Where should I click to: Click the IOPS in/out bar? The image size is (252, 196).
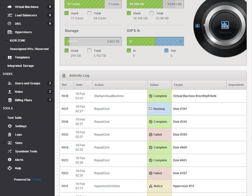(x=155, y=41)
